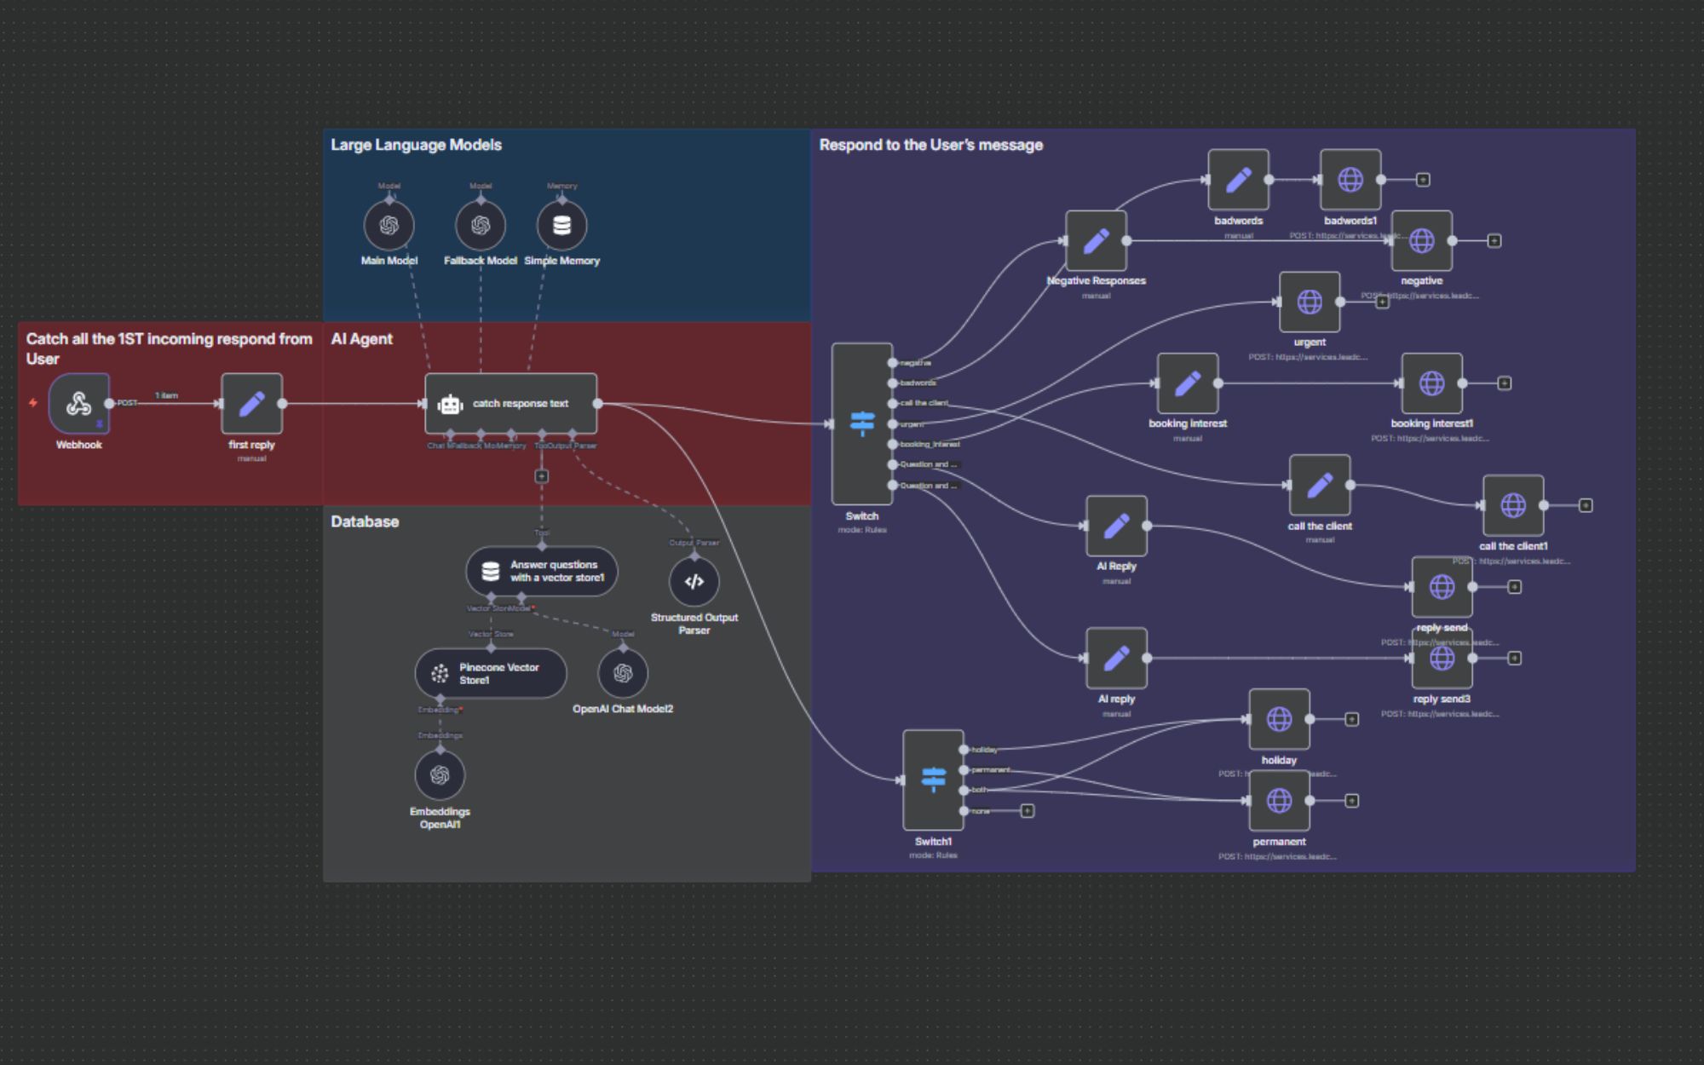Image resolution: width=1704 pixels, height=1065 pixels.
Task: Open the first reply edit node
Action: coord(251,404)
